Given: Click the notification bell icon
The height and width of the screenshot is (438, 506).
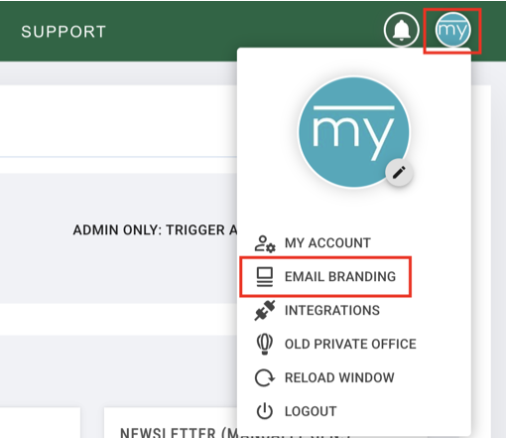Looking at the screenshot, I should click(x=402, y=30).
